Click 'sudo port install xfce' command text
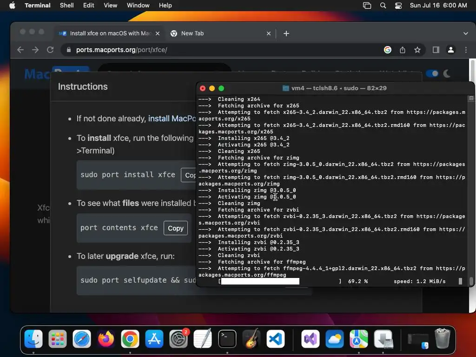Viewport: 476px width, 357px height. tap(128, 175)
